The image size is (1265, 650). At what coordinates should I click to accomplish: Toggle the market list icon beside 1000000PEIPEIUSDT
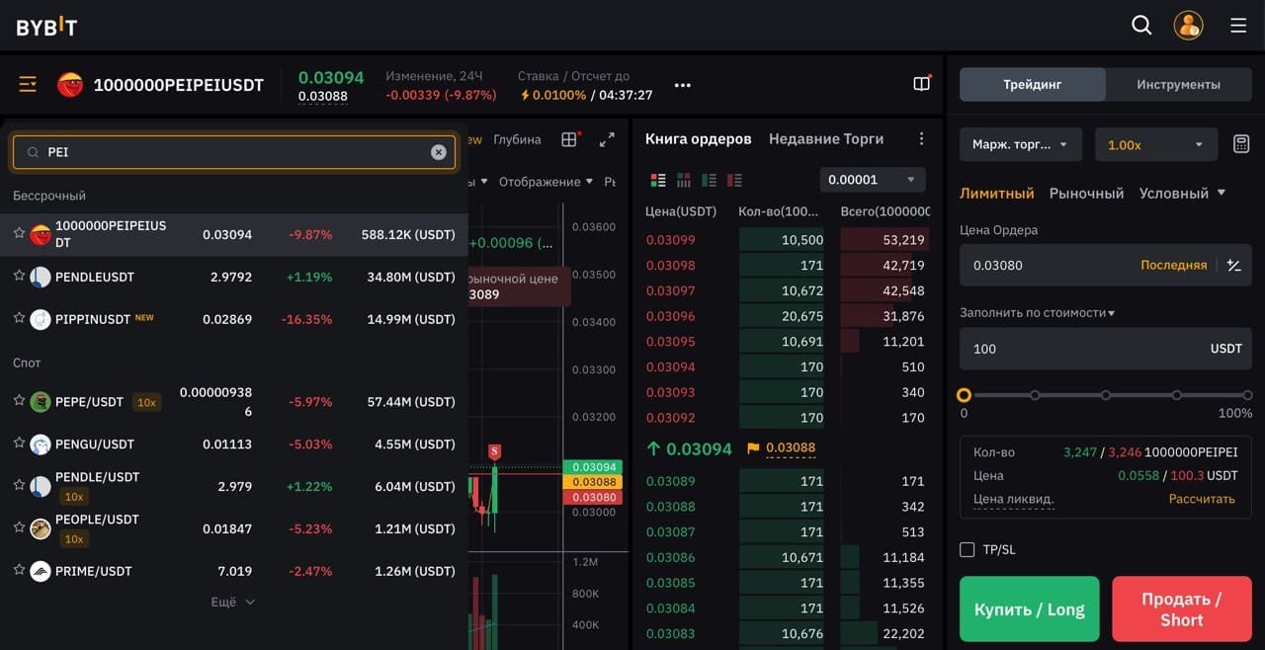coord(28,85)
